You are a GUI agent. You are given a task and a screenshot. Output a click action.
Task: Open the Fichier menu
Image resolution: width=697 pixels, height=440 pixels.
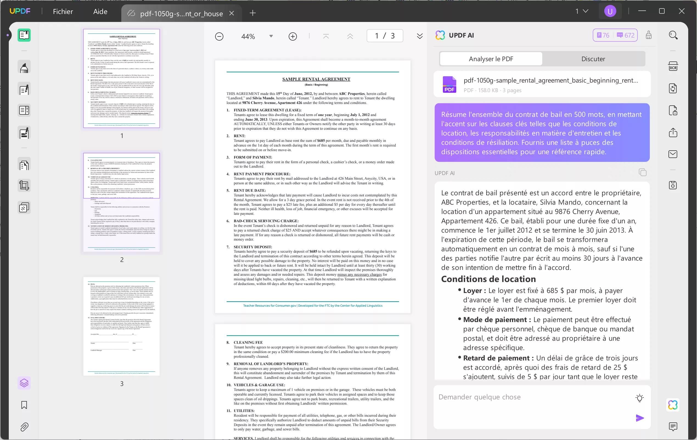[63, 11]
